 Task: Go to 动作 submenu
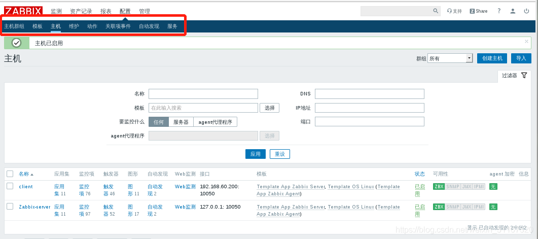coord(92,26)
